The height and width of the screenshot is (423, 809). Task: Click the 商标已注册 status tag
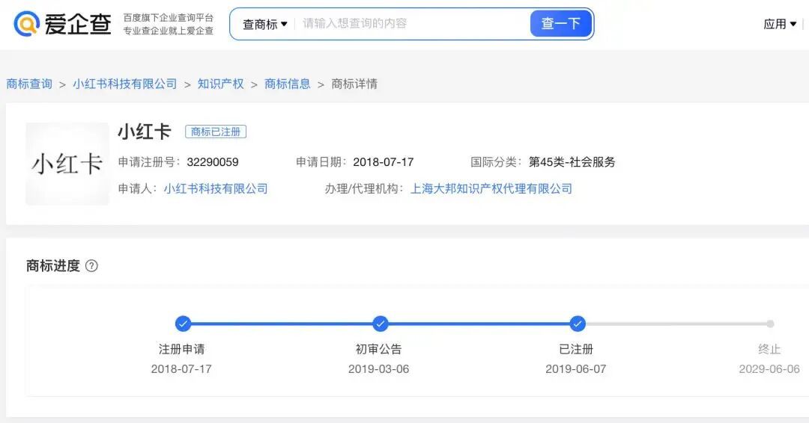[x=216, y=132]
